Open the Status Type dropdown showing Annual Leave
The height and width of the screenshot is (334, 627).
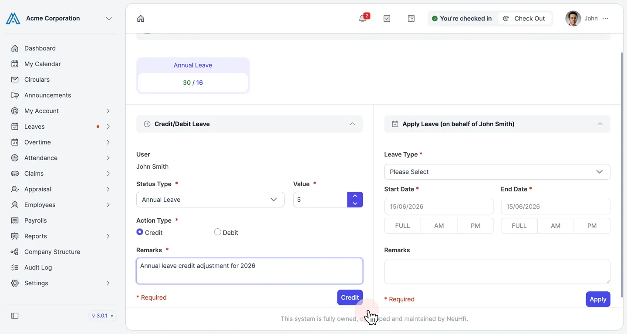pyautogui.click(x=210, y=200)
